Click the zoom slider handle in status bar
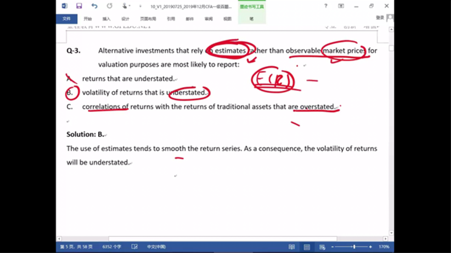451x253 pixels. (354, 247)
